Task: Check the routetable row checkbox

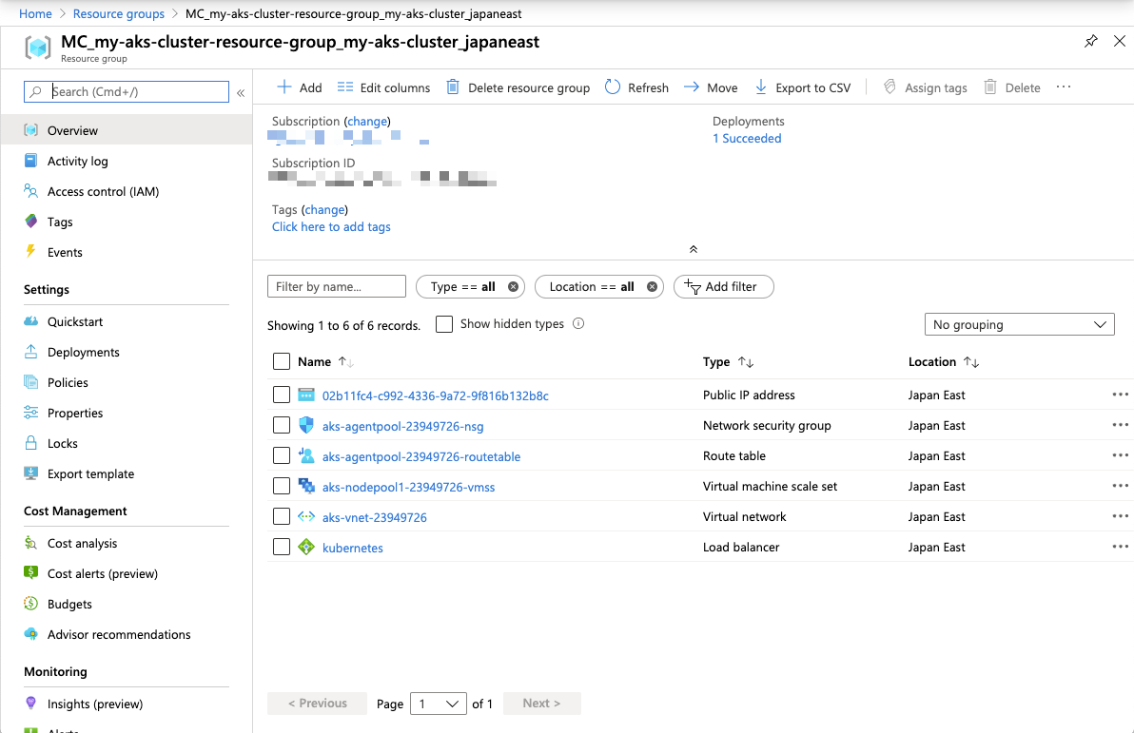Action: [282, 455]
